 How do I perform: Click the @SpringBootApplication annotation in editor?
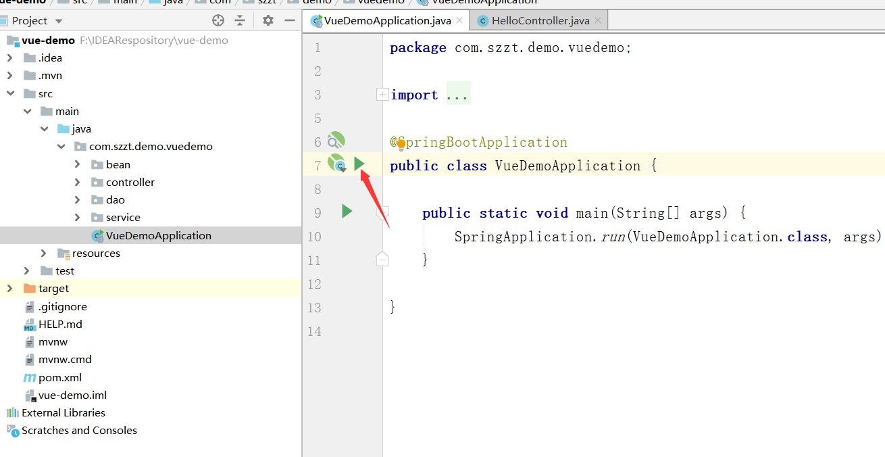tap(479, 142)
